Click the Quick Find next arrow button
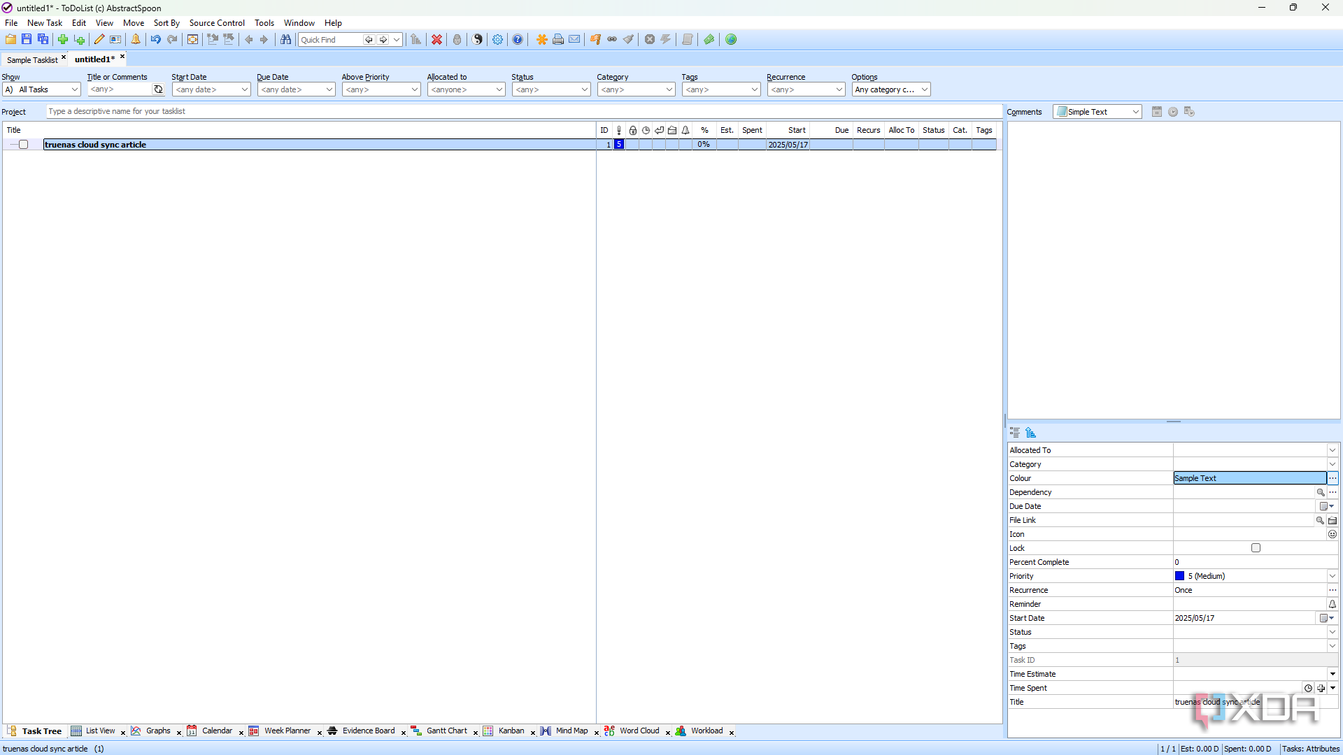 click(x=383, y=40)
